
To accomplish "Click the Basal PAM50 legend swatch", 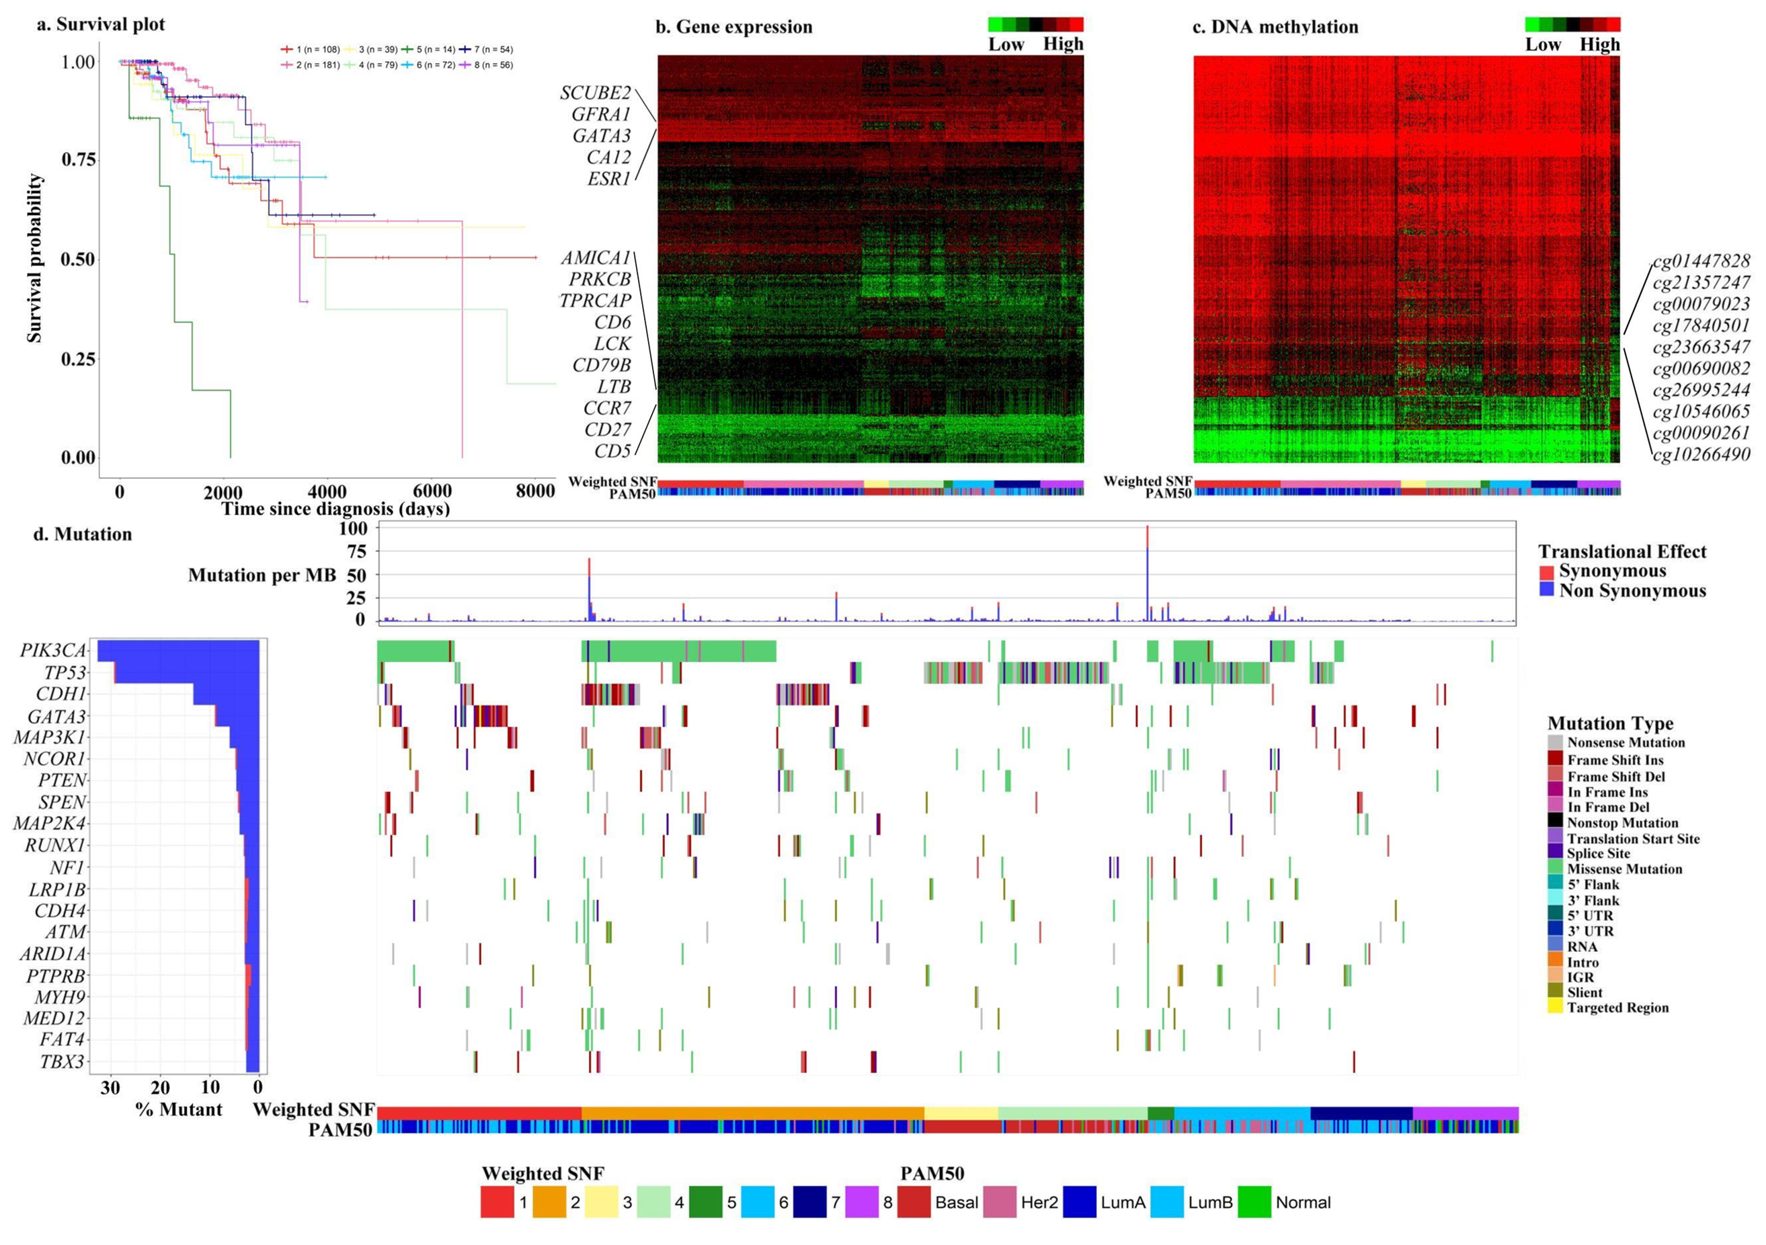I will tap(914, 1202).
